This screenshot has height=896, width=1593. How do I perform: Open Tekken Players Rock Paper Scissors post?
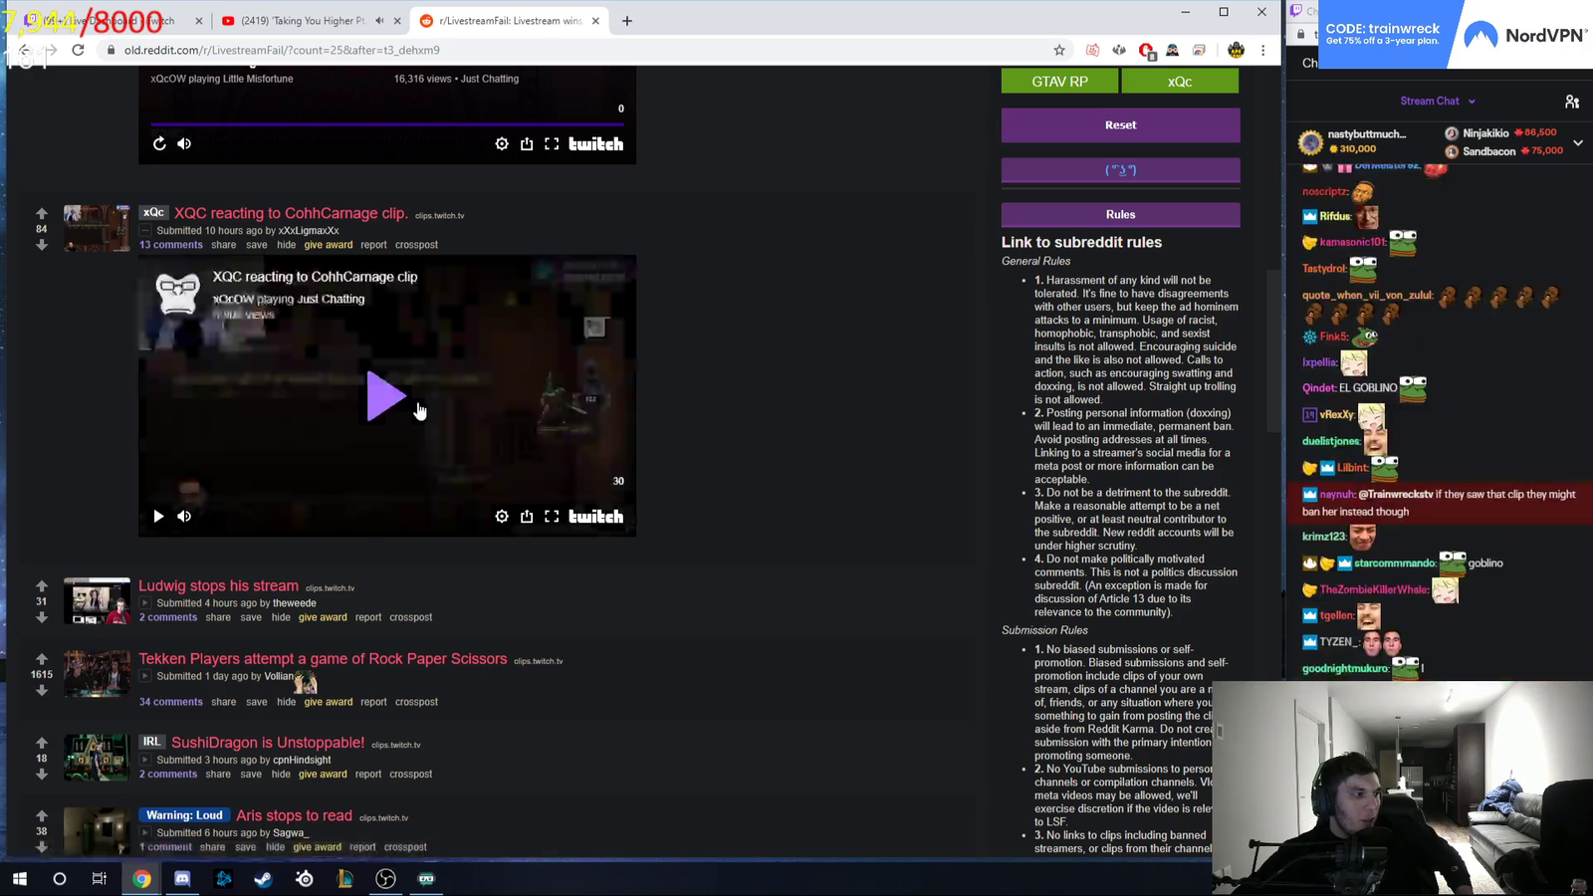[x=323, y=659]
